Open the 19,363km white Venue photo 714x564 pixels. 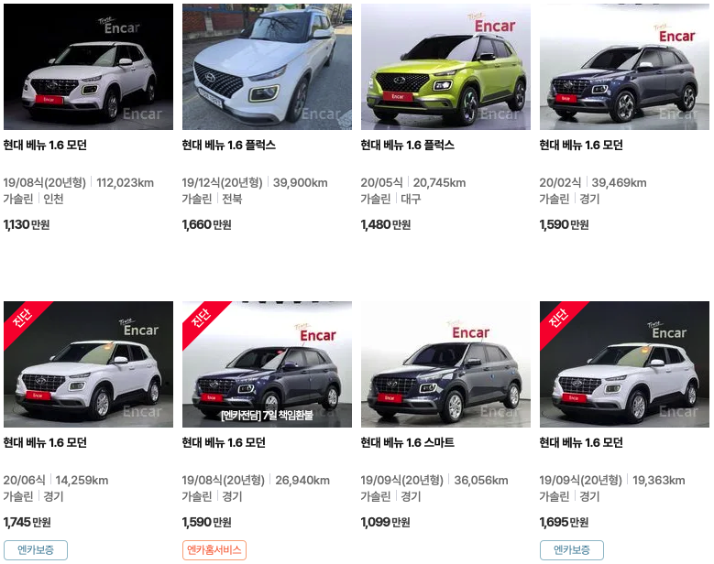point(624,364)
